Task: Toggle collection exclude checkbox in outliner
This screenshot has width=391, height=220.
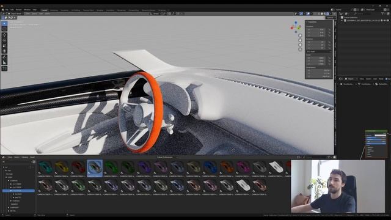Action: click(x=381, y=20)
